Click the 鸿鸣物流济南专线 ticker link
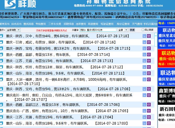 pyautogui.click(x=136, y=17)
